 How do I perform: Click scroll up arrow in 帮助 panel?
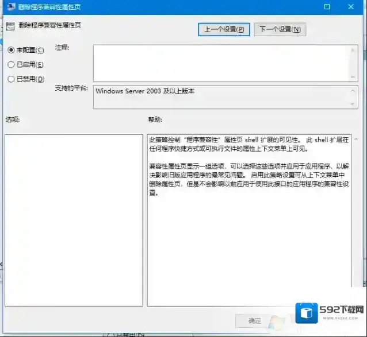pos(357,140)
